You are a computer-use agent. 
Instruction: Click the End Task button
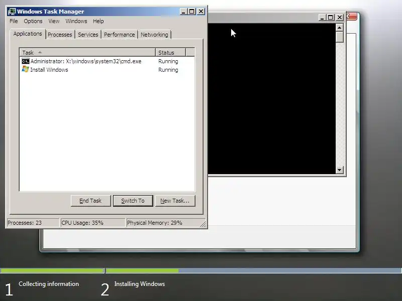click(91, 201)
